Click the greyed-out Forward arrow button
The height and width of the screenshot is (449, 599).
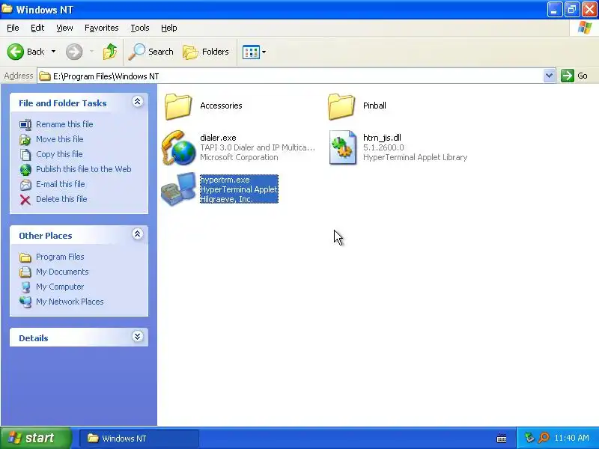point(74,52)
